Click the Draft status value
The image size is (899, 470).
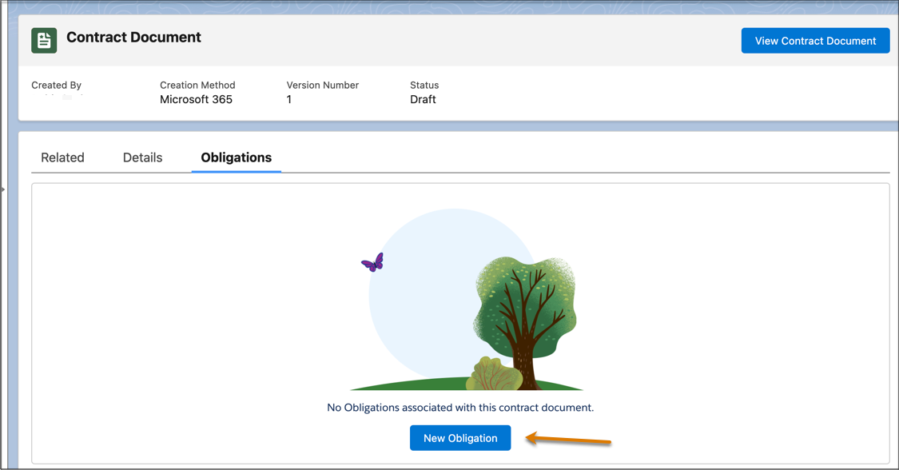[x=424, y=99]
